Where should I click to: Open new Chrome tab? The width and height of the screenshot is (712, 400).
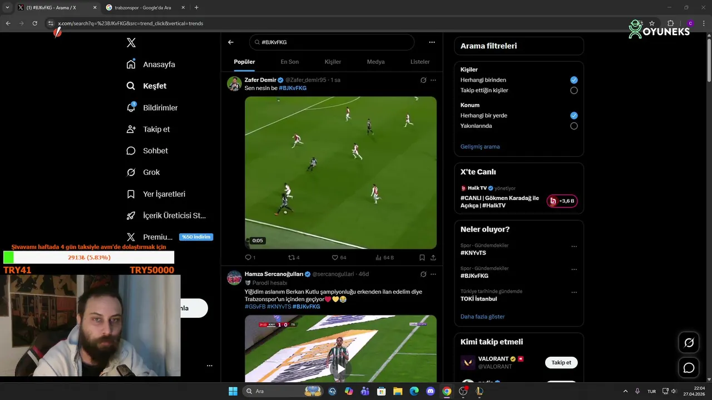tap(196, 7)
